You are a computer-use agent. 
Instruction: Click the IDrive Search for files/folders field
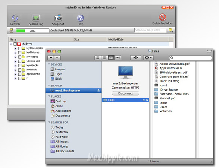click(x=150, y=30)
